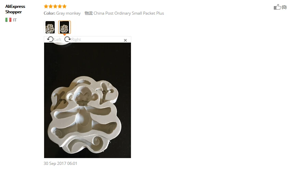Click the 'Right' rotate label
The height and width of the screenshot is (170, 293).
(x=76, y=40)
